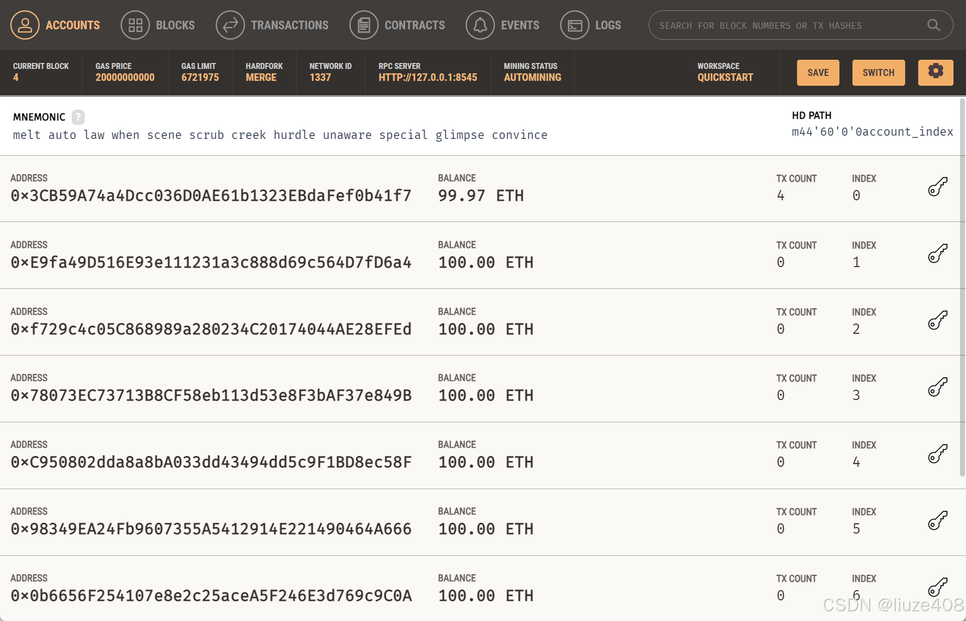The image size is (966, 621).
Task: Show private key for account index 5
Action: point(938,521)
